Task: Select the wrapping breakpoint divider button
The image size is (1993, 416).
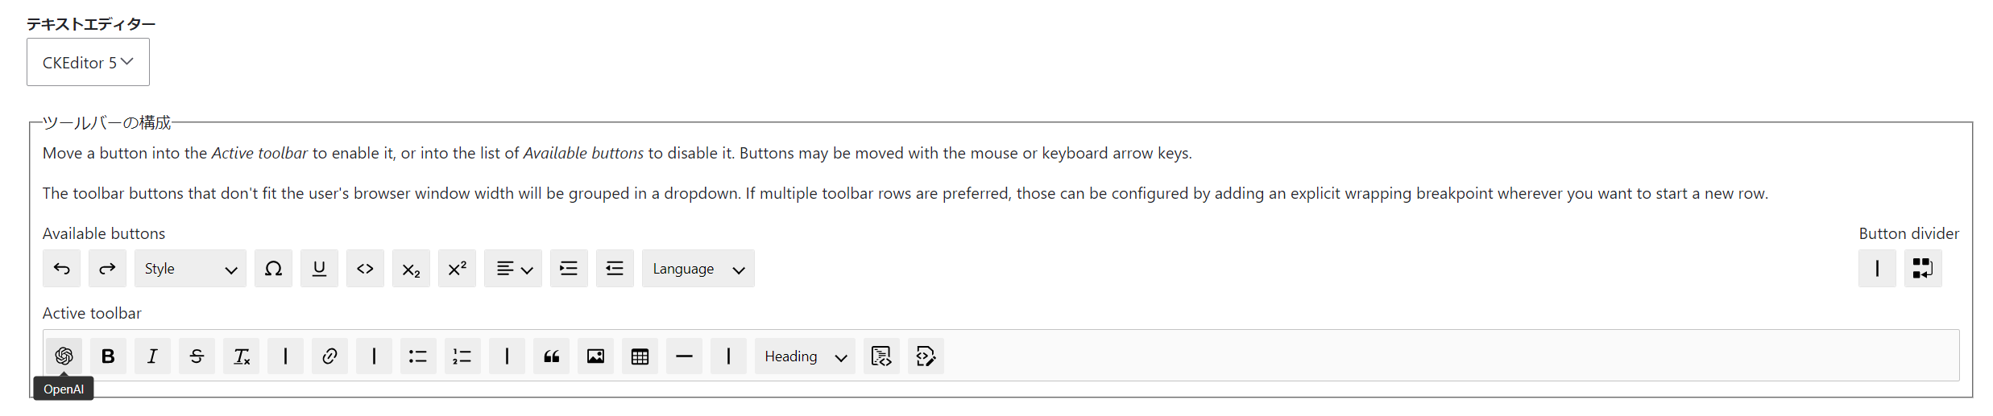Action: tap(1923, 269)
